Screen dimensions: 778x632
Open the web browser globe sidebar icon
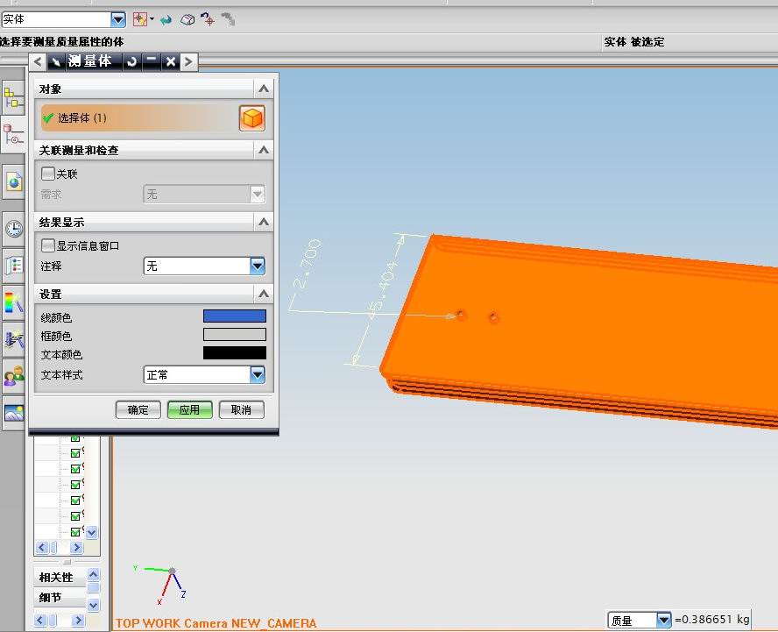(14, 181)
